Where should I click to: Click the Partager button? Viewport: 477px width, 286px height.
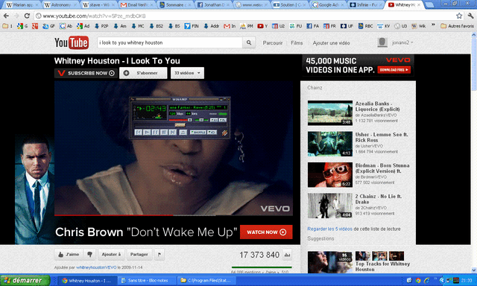coord(139,255)
